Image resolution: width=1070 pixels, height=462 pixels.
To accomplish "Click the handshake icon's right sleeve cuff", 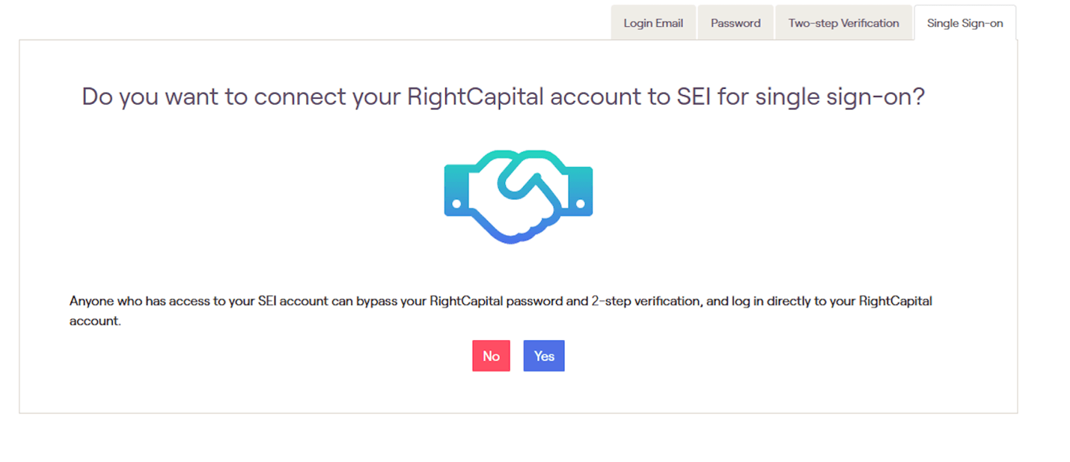I will tap(580, 192).
